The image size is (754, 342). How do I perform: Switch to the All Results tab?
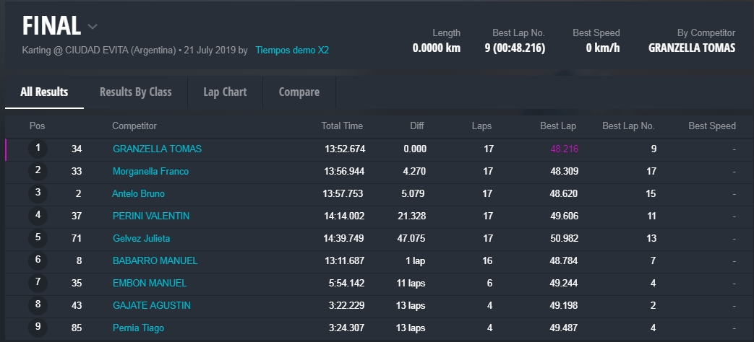[44, 92]
